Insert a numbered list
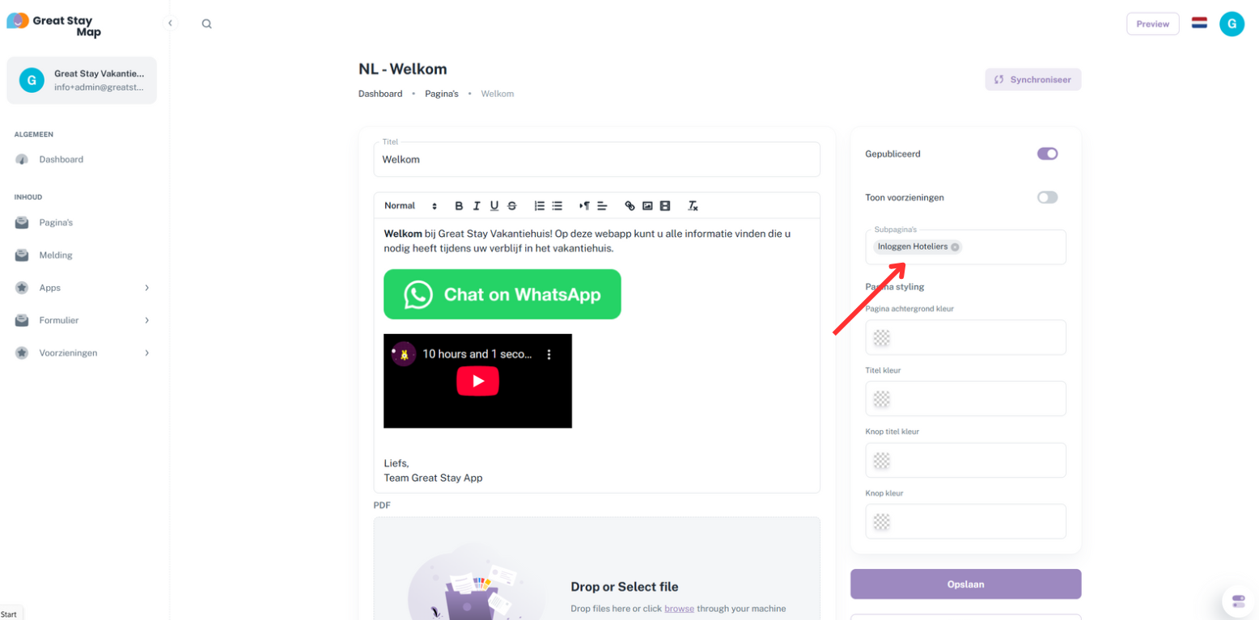Viewport: 1259px width, 620px height. coord(540,206)
